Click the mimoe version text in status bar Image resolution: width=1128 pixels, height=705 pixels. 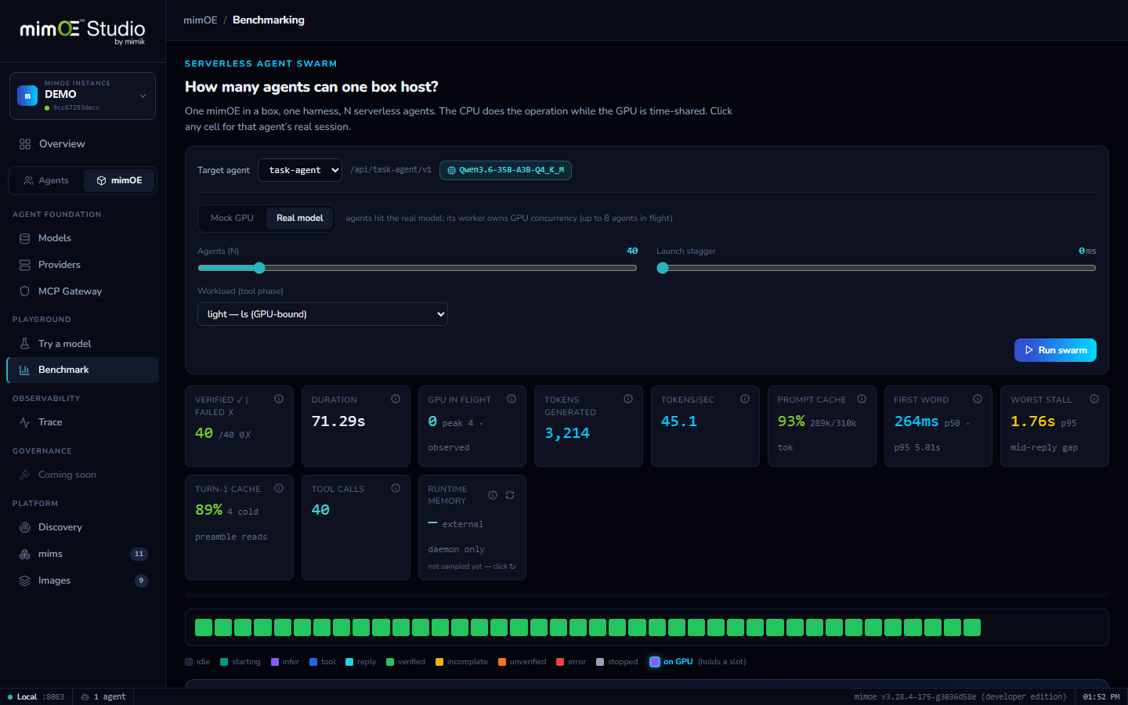click(x=960, y=697)
